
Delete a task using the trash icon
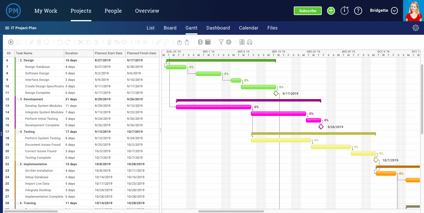109,42
